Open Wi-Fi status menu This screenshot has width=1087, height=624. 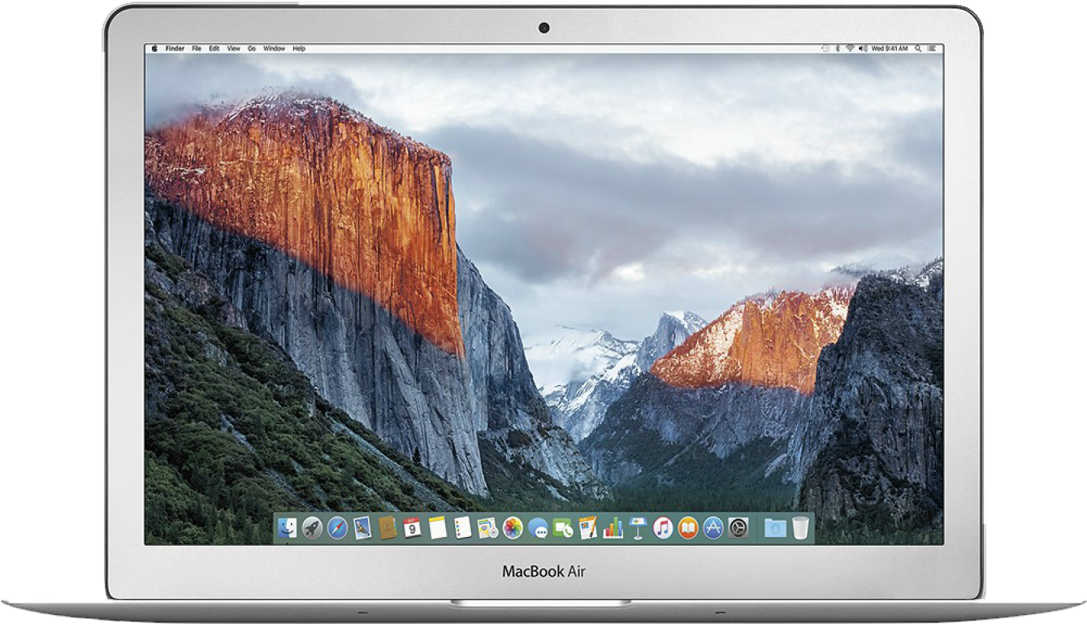(x=851, y=49)
